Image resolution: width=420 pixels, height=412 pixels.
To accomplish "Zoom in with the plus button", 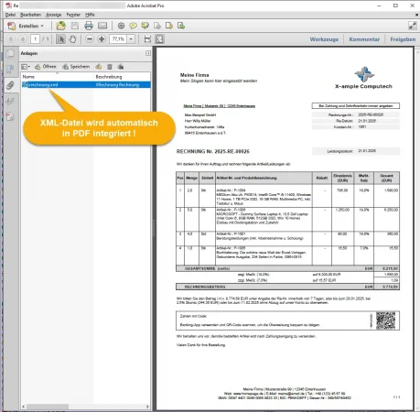I will tap(102, 39).
